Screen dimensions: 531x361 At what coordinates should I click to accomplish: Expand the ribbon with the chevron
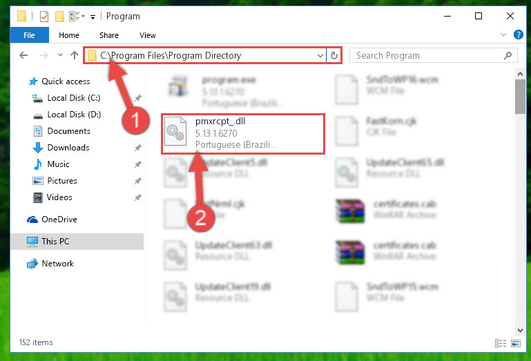click(503, 35)
